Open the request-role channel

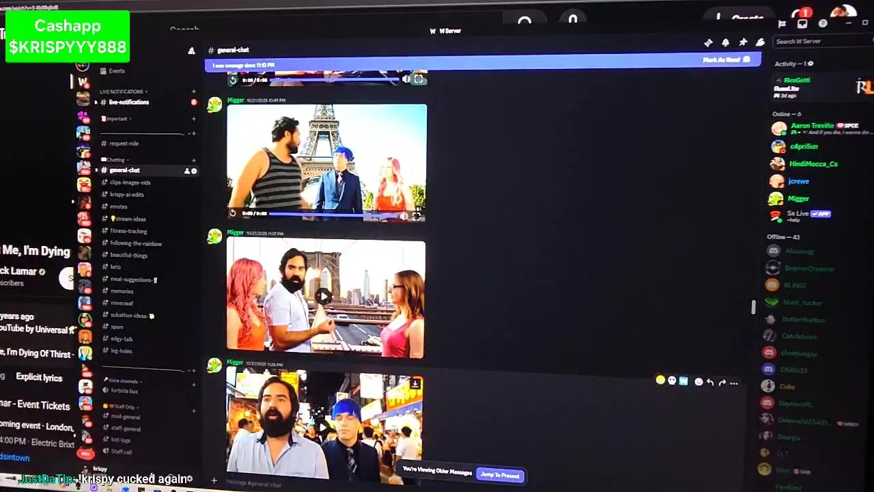coord(124,143)
